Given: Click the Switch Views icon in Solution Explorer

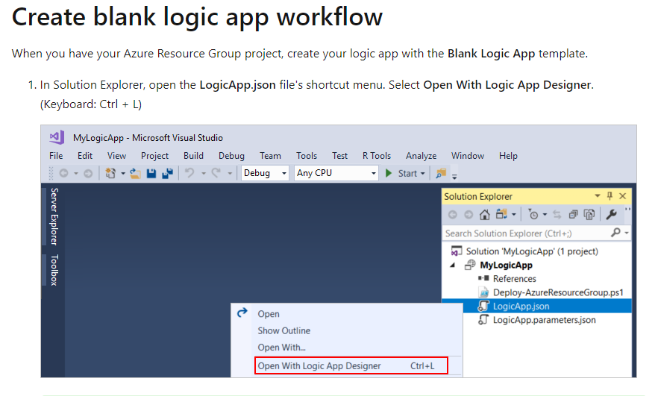Looking at the screenshot, I should (501, 214).
